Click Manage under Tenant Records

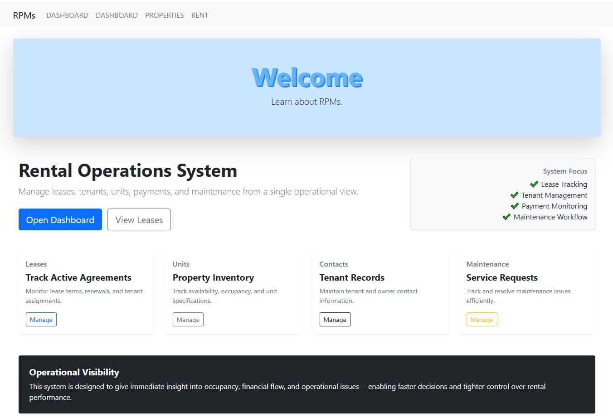pos(335,319)
